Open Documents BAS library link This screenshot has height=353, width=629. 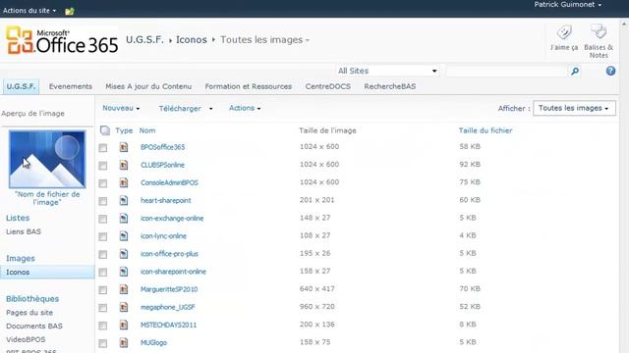(34, 327)
